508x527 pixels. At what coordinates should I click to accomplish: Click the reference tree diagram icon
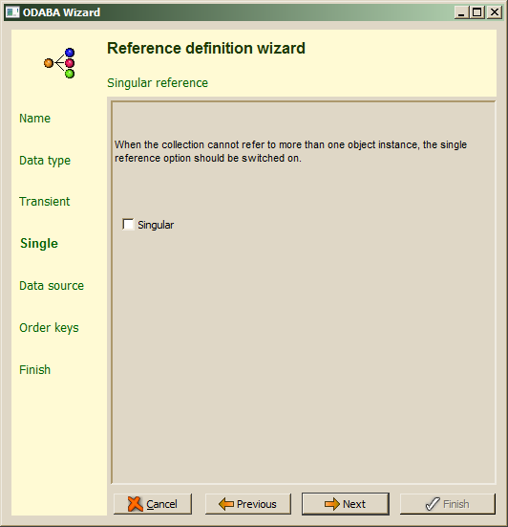tap(59, 63)
